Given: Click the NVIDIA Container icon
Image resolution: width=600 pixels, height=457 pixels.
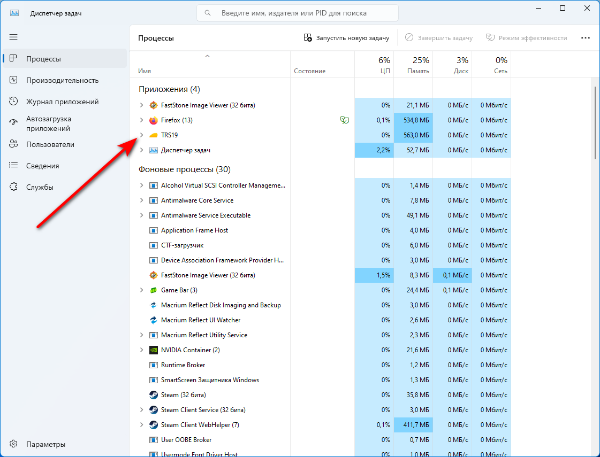Looking at the screenshot, I should pos(154,350).
